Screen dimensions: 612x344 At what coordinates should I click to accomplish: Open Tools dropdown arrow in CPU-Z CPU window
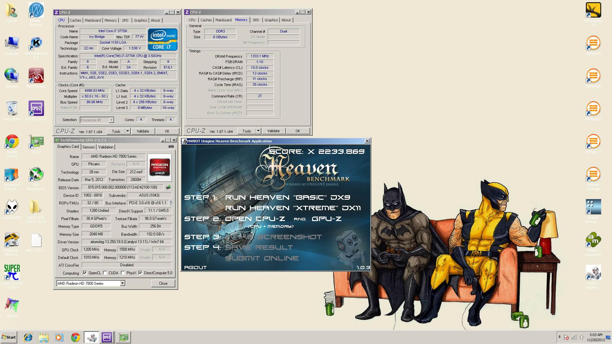127,131
